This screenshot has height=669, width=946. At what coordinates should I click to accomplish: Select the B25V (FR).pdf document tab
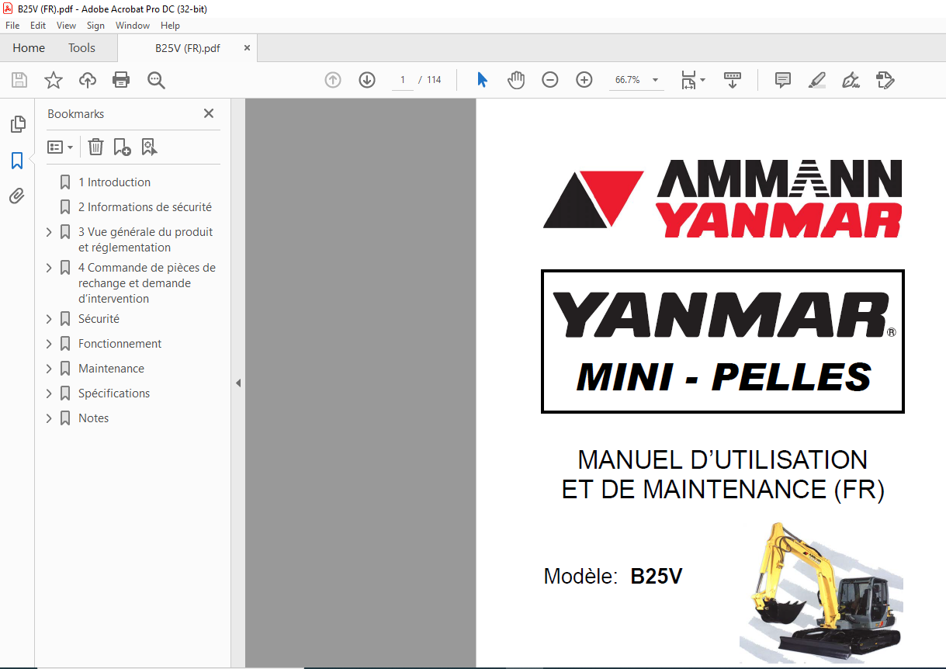pyautogui.click(x=187, y=48)
